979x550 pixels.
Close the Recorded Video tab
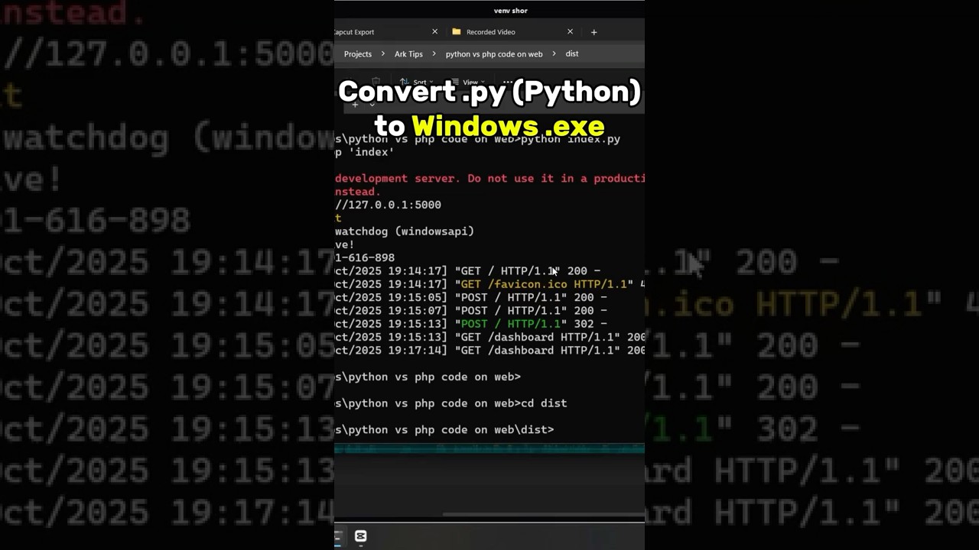[570, 32]
